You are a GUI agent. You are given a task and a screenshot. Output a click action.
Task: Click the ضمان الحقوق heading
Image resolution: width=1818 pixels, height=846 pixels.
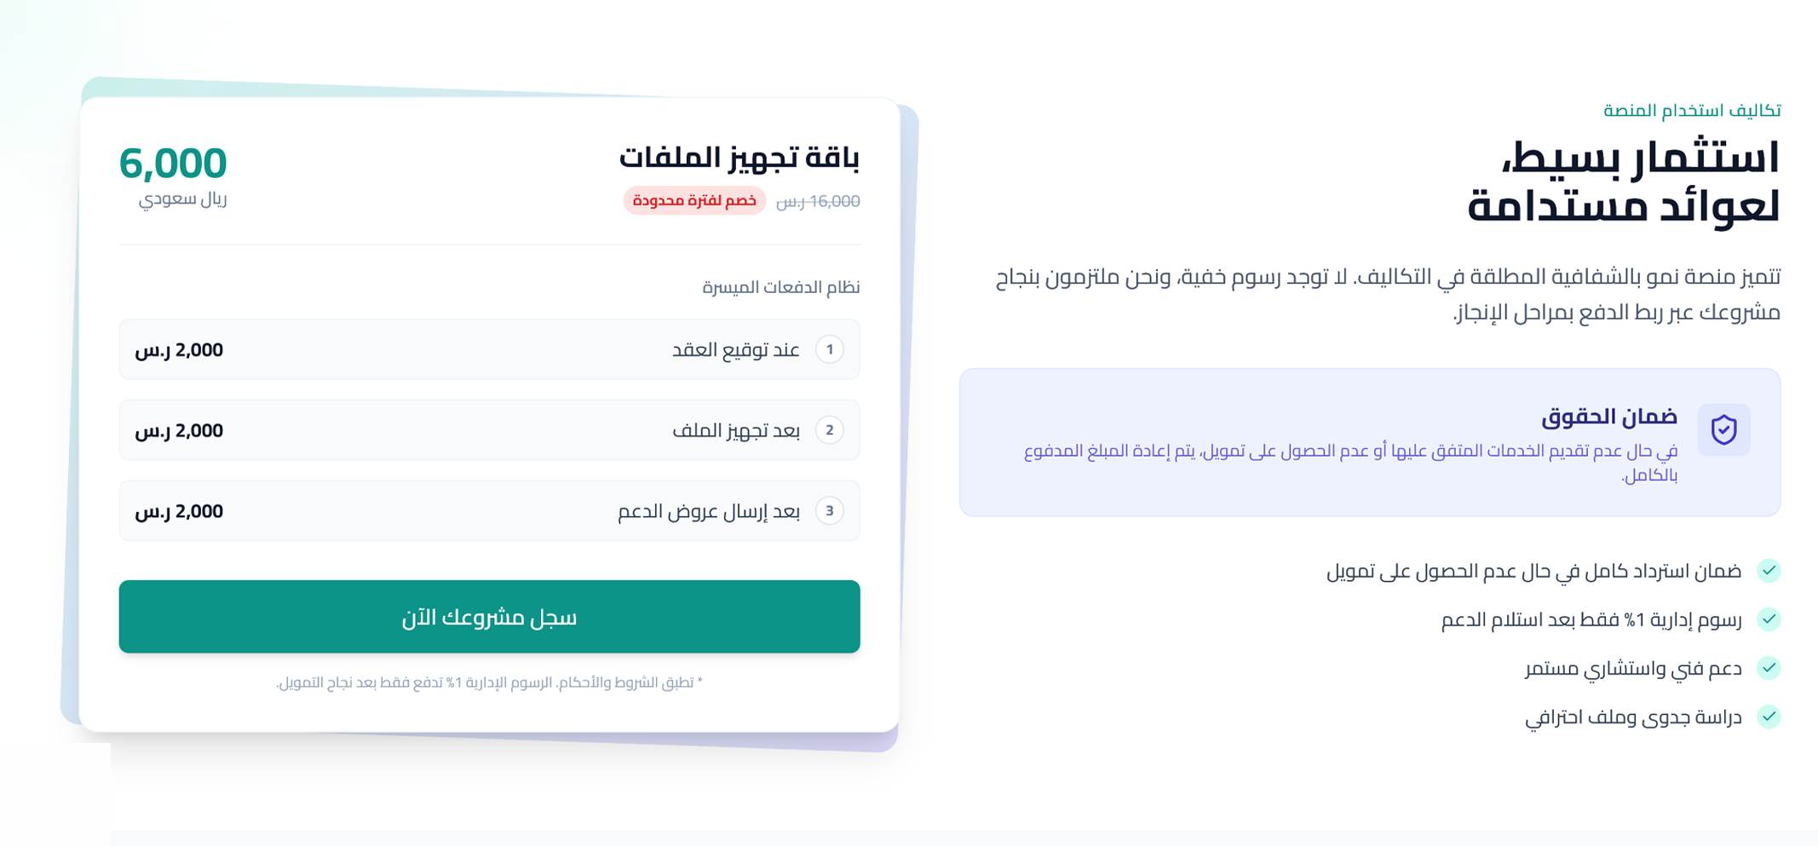coord(1609,417)
